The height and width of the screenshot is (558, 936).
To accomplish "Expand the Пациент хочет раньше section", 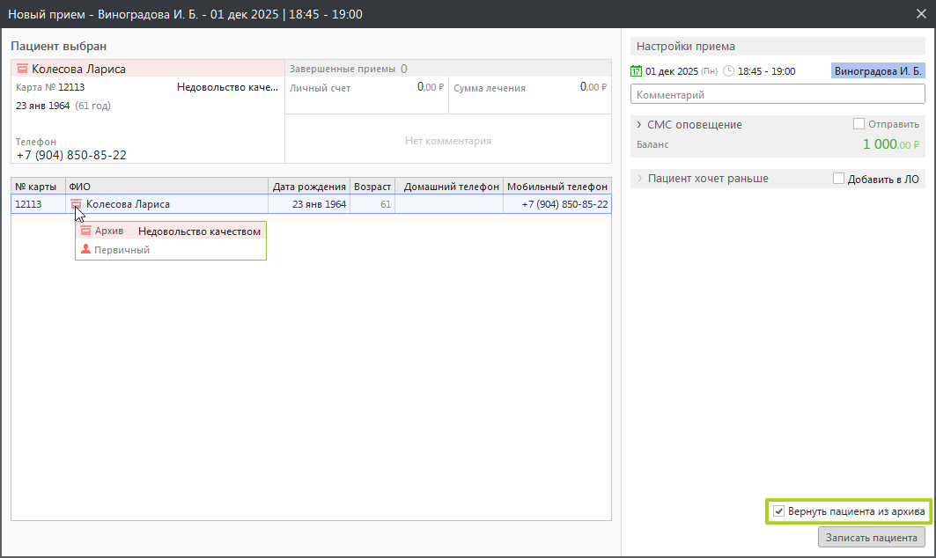I will point(639,179).
